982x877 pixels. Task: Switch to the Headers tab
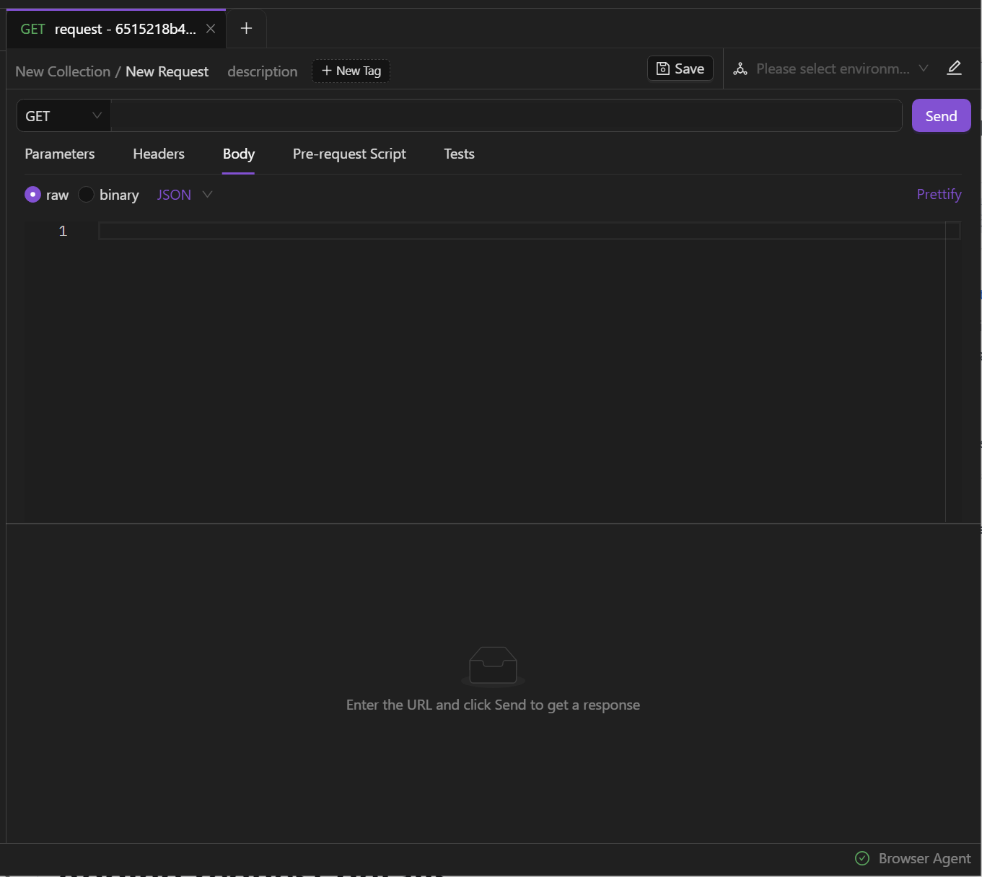(x=159, y=154)
